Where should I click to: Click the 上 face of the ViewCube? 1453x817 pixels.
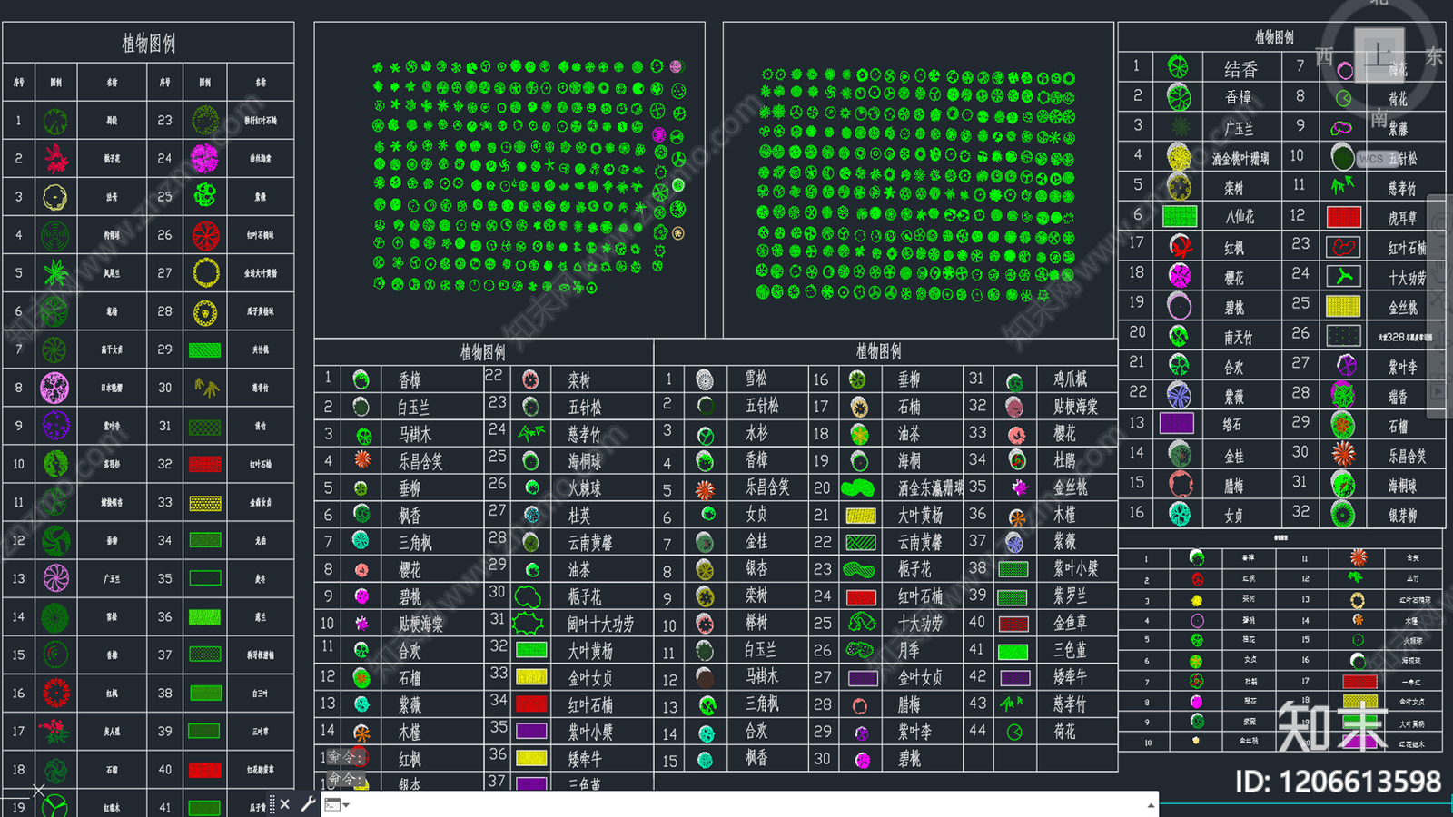tap(1379, 54)
